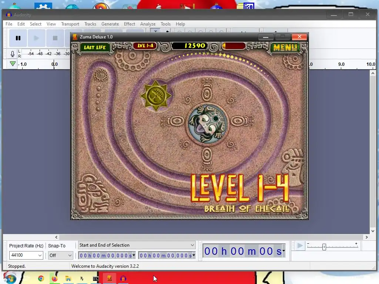Viewport: 379px width, 284px height.
Task: Open selection start time format arrow
Action: (134, 255)
